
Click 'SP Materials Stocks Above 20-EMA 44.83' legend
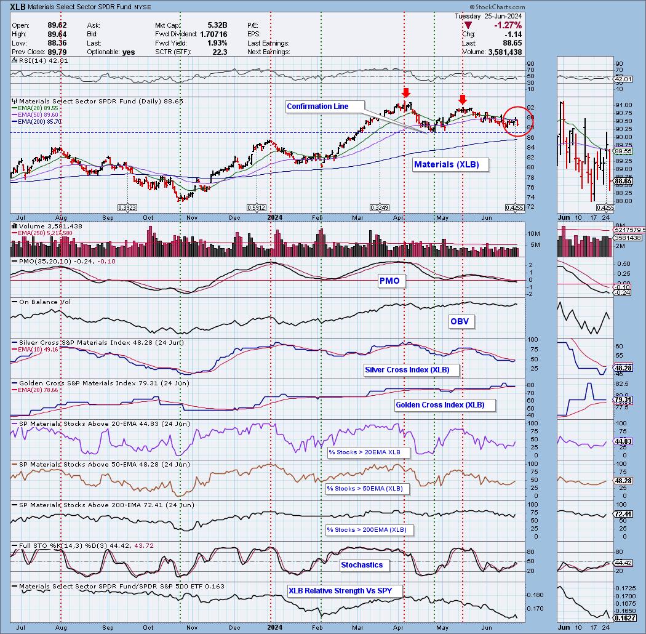101,423
